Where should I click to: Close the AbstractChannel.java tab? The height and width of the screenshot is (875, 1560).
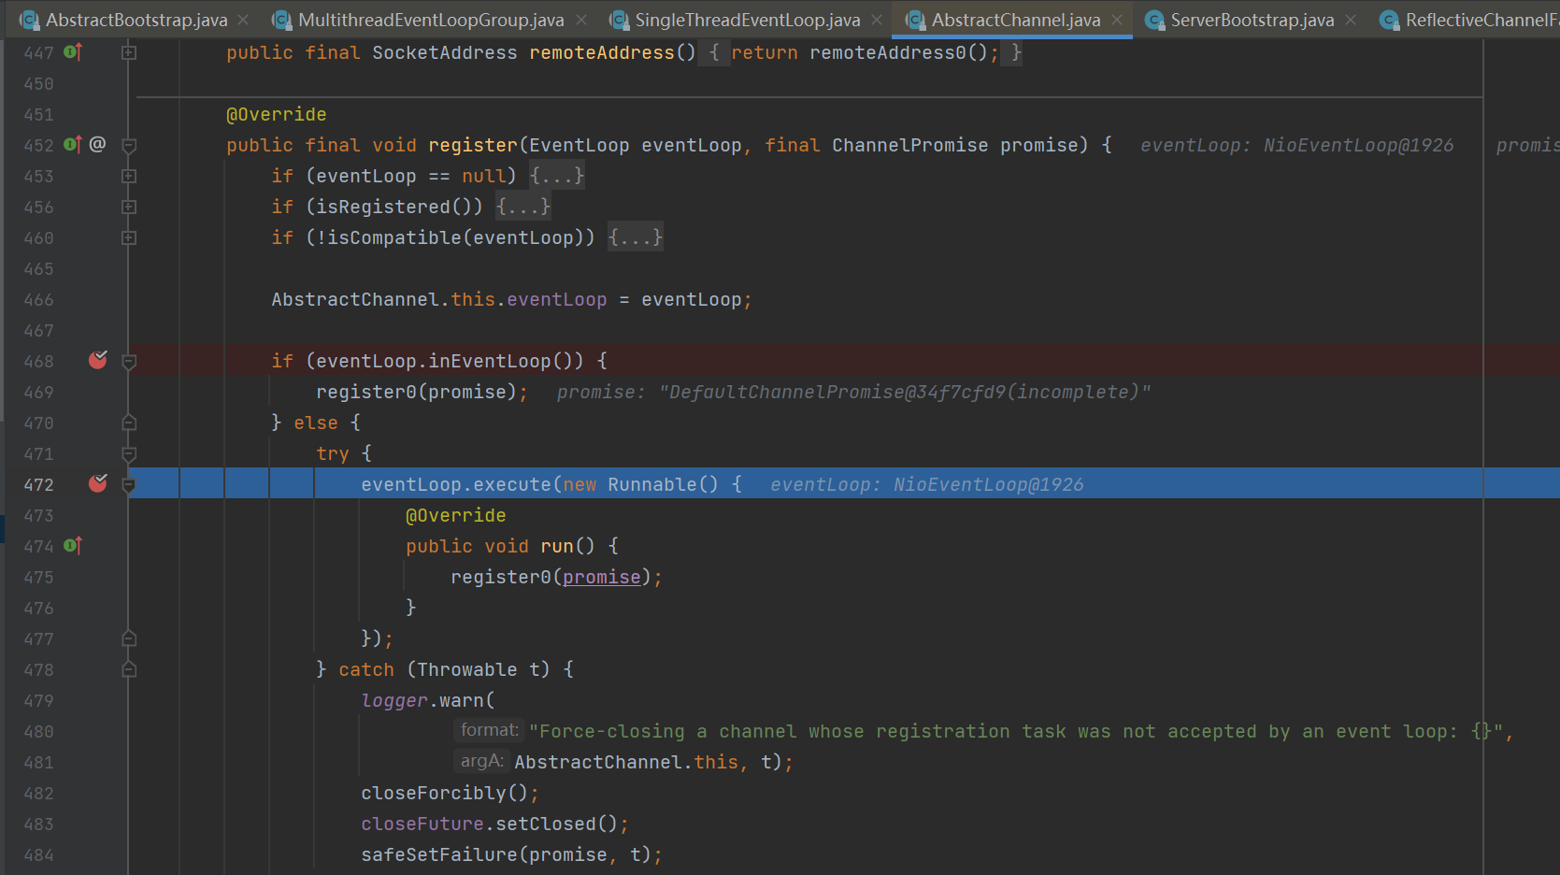(x=1117, y=20)
